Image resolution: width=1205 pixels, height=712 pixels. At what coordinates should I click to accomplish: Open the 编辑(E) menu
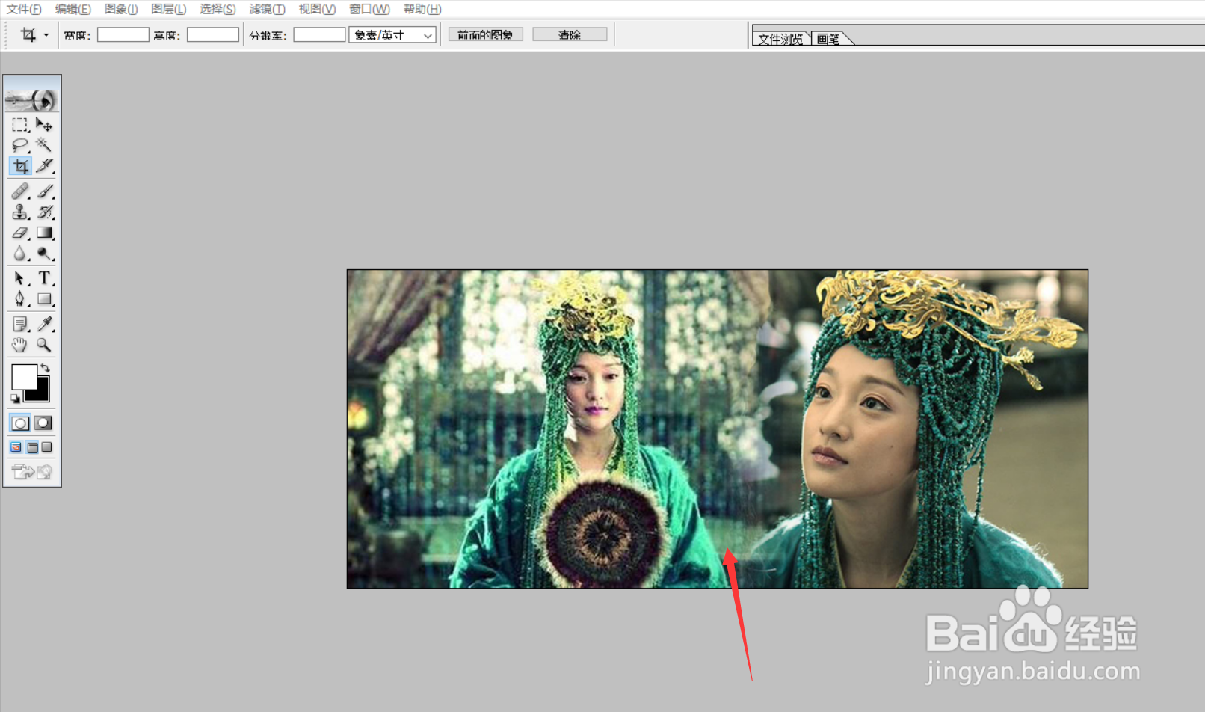[x=73, y=9]
